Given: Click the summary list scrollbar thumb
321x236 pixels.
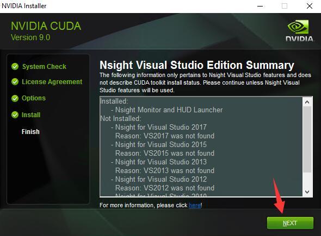Looking at the screenshot, I should coord(307,139).
